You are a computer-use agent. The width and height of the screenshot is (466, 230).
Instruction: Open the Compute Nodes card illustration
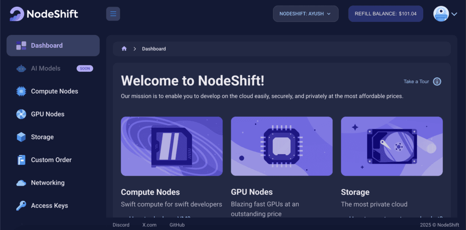(172, 146)
